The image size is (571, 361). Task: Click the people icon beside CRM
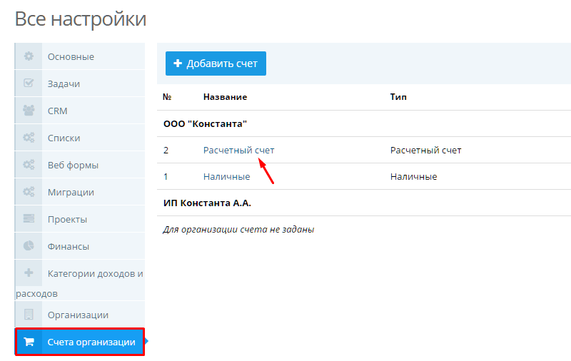pyautogui.click(x=29, y=111)
